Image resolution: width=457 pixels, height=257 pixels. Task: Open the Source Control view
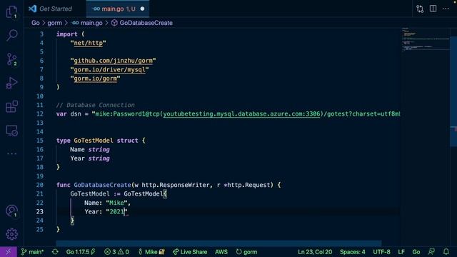(11, 59)
